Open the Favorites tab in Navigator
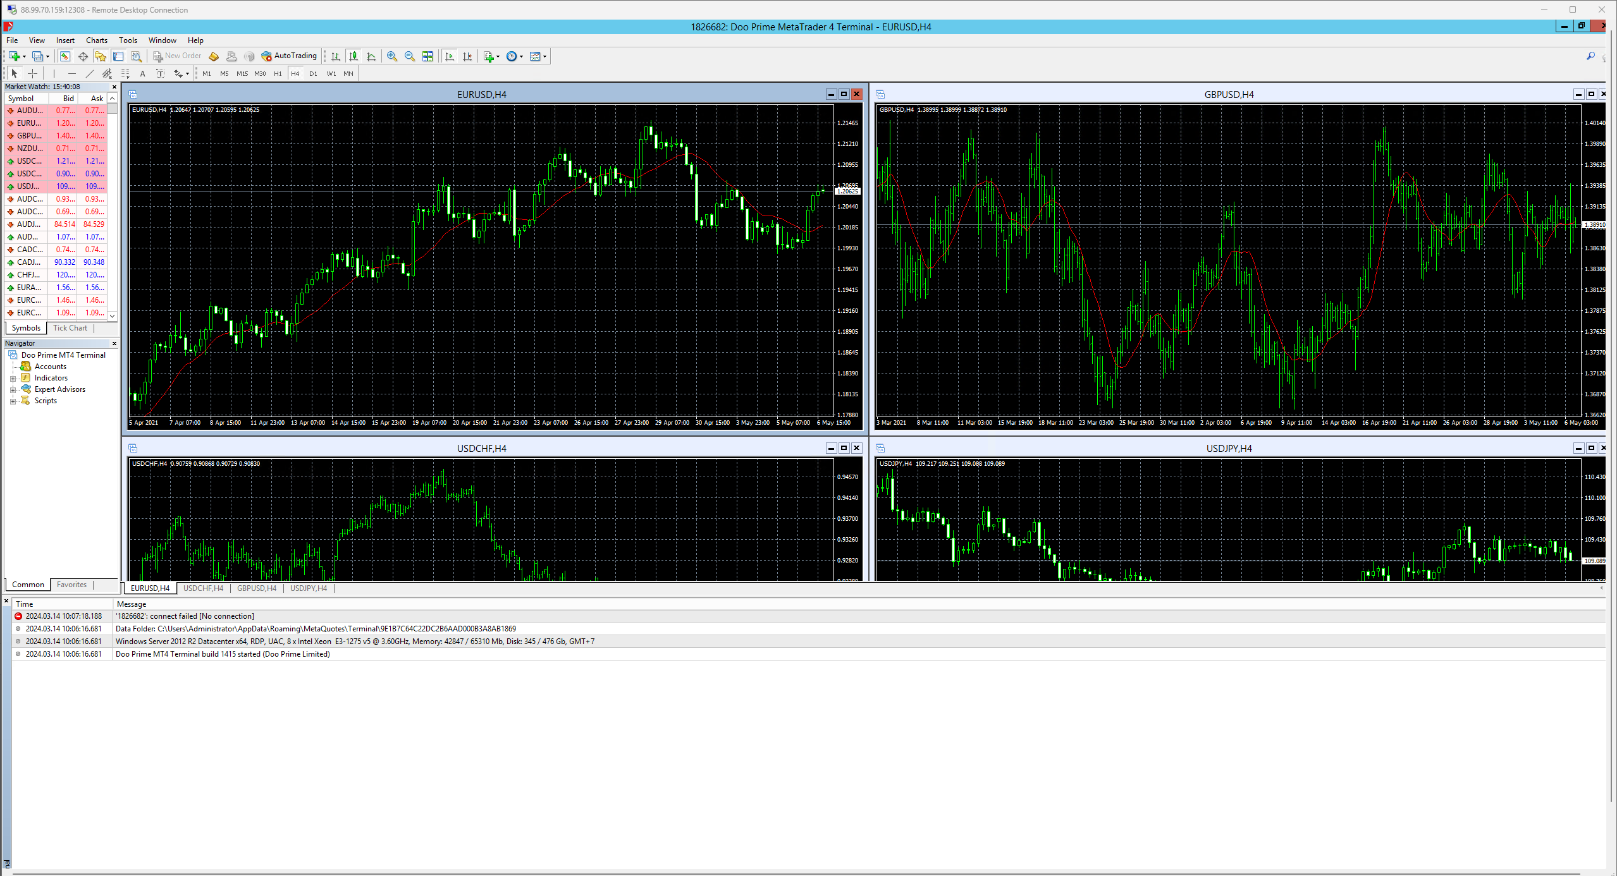Screen dimensions: 1617x876 (x=71, y=585)
